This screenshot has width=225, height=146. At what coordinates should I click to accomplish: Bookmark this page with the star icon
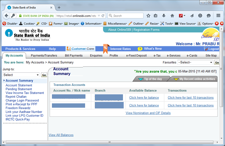[148, 16]
